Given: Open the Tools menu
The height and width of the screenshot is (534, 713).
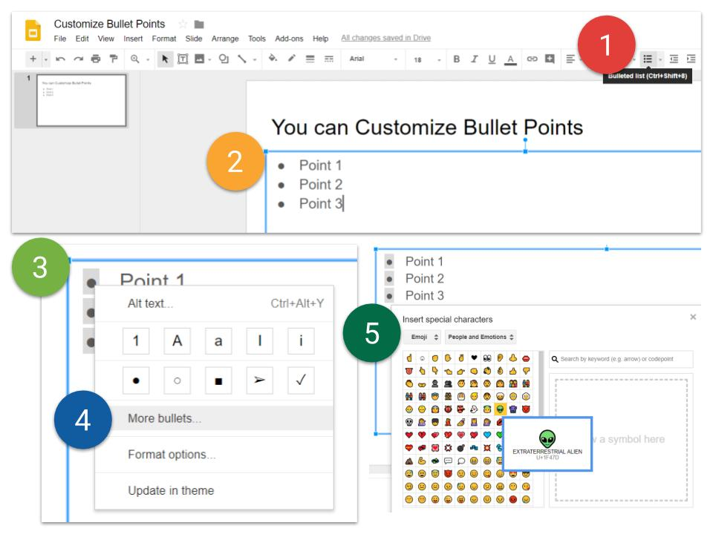Looking at the screenshot, I should [256, 39].
